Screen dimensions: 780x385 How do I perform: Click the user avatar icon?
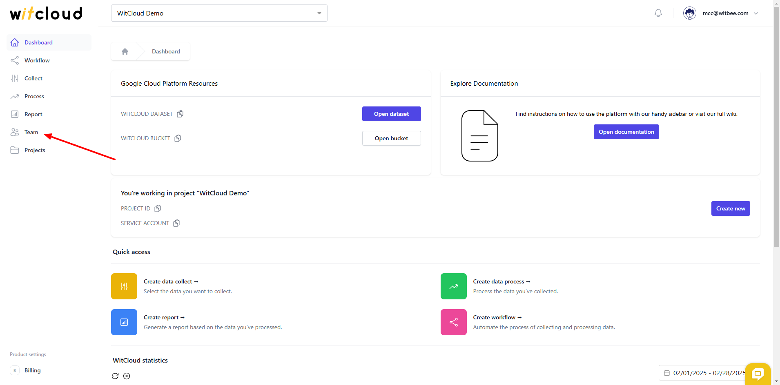(690, 13)
